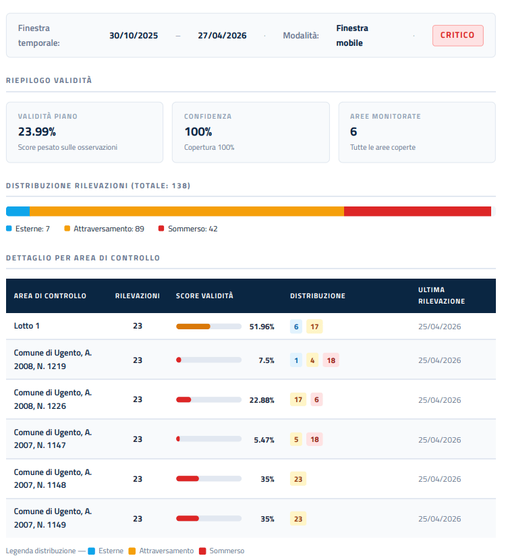Sort by the Score Validità column header

click(x=204, y=296)
